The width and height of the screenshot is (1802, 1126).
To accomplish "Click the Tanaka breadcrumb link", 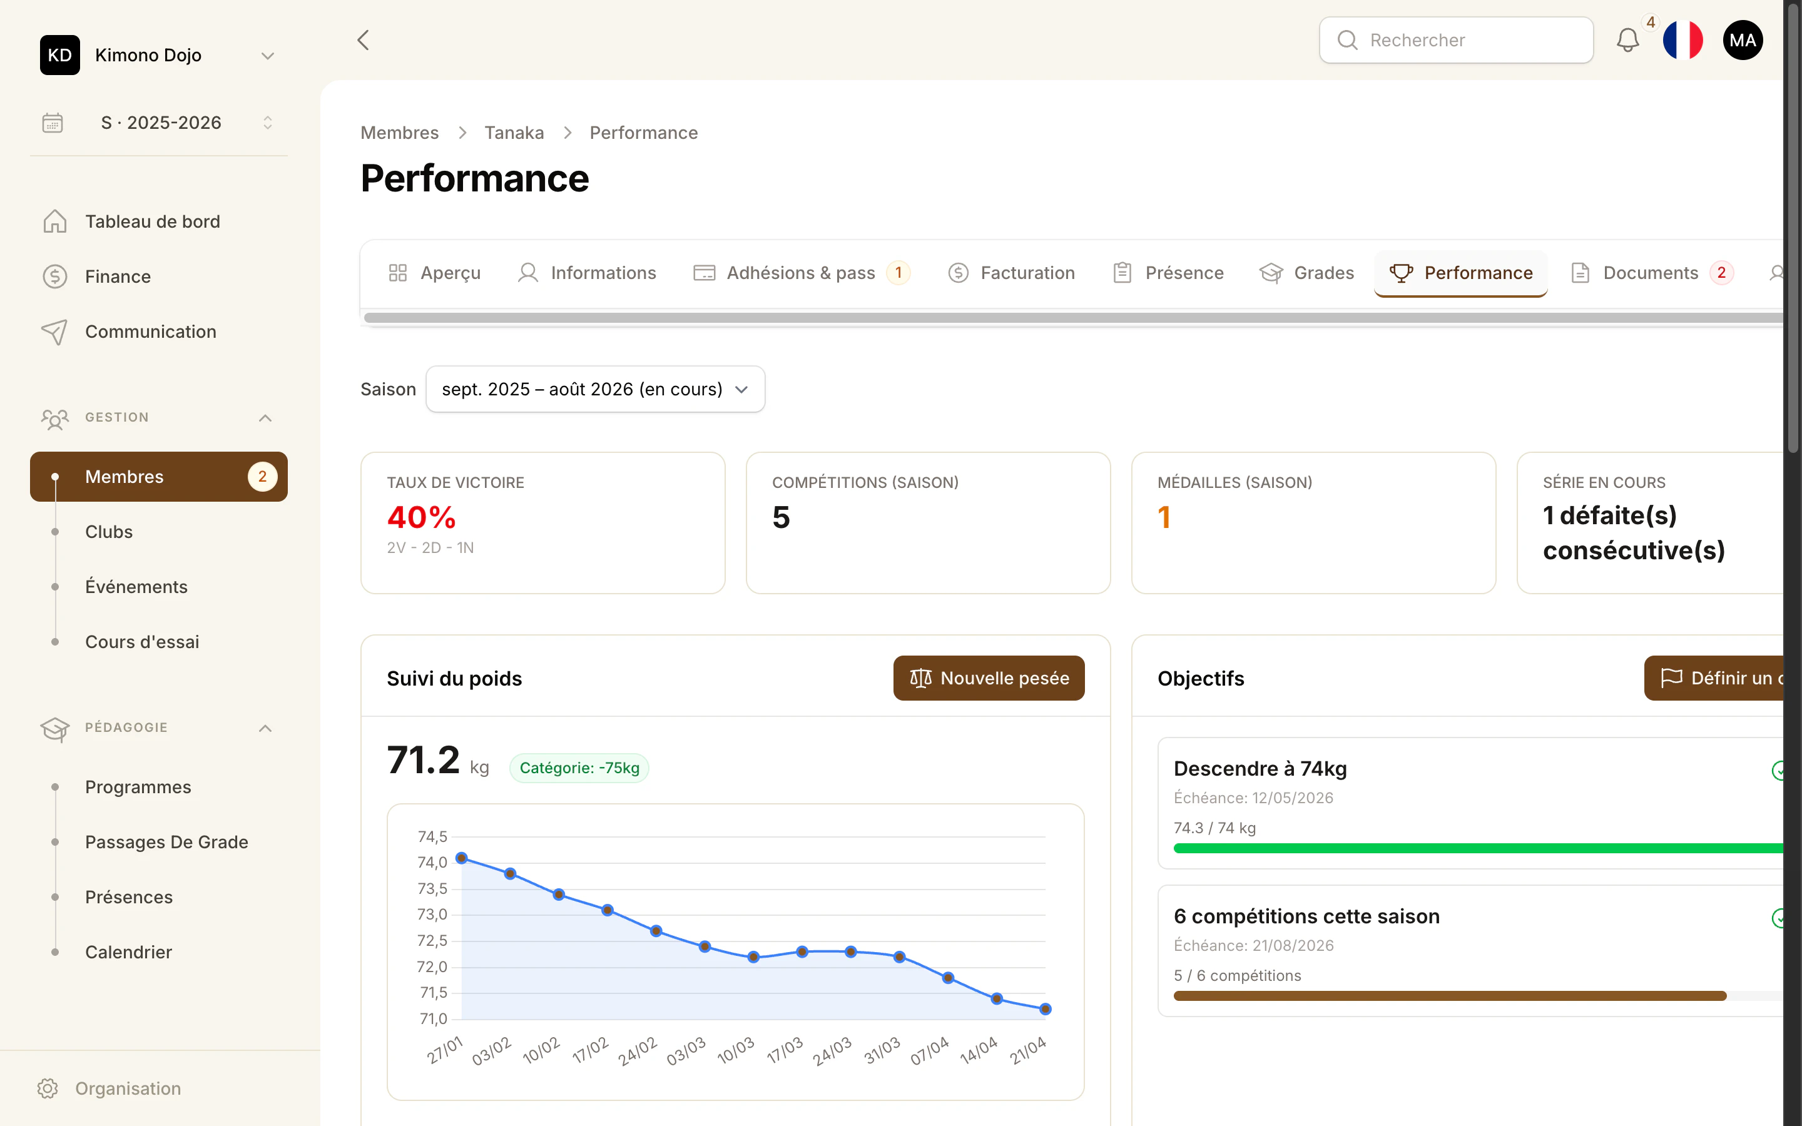I will 514,133.
